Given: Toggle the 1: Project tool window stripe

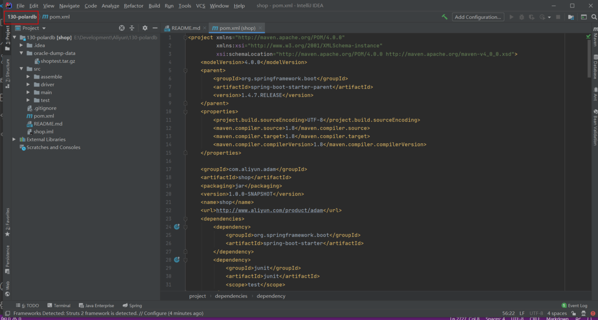Looking at the screenshot, I should coord(7,37).
